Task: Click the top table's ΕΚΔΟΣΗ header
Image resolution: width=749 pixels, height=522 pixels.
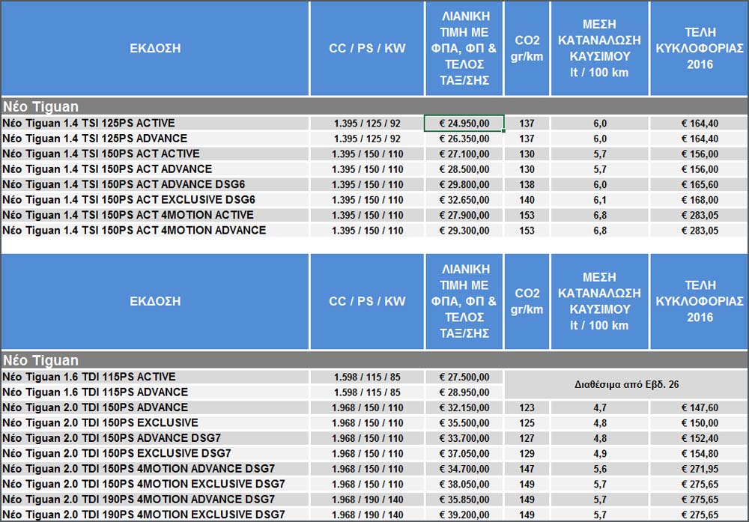Action: point(154,49)
